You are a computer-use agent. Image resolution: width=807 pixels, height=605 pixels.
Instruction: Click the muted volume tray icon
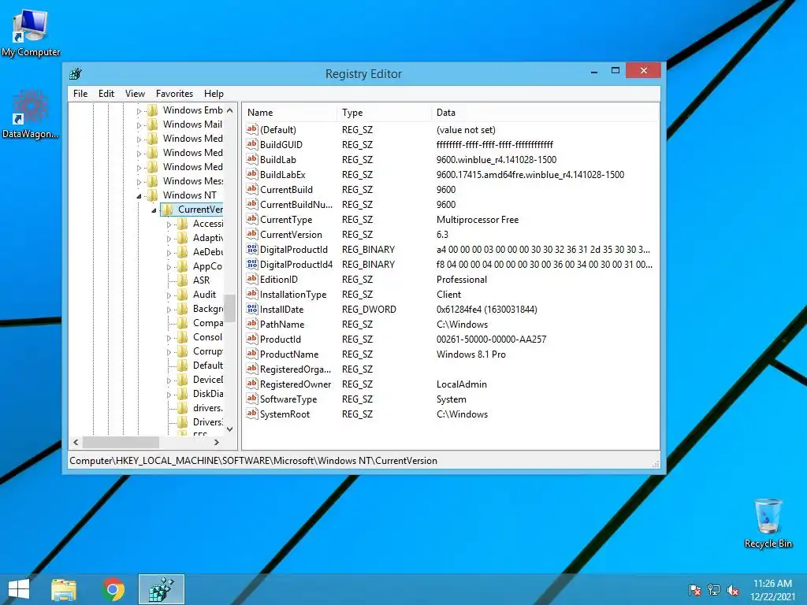pyautogui.click(x=733, y=590)
